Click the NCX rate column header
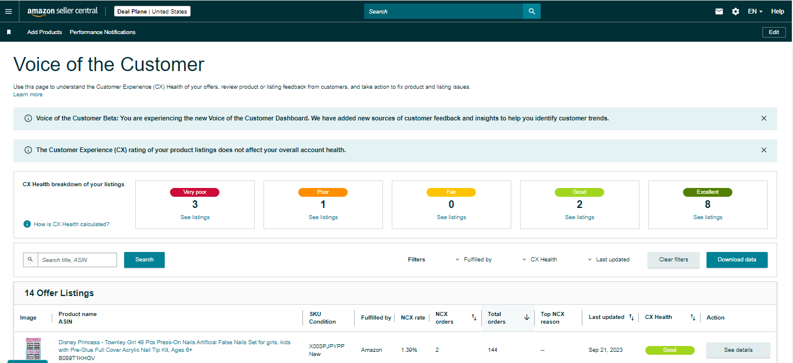Screen dimensions: 793x363 [x=413, y=318]
